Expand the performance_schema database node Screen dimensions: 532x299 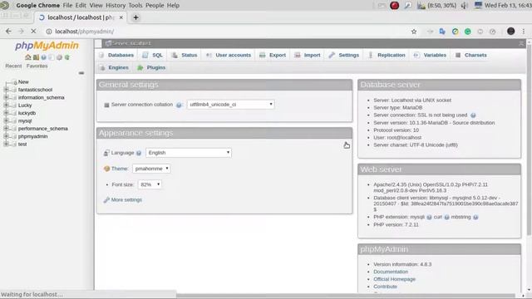coord(6,129)
